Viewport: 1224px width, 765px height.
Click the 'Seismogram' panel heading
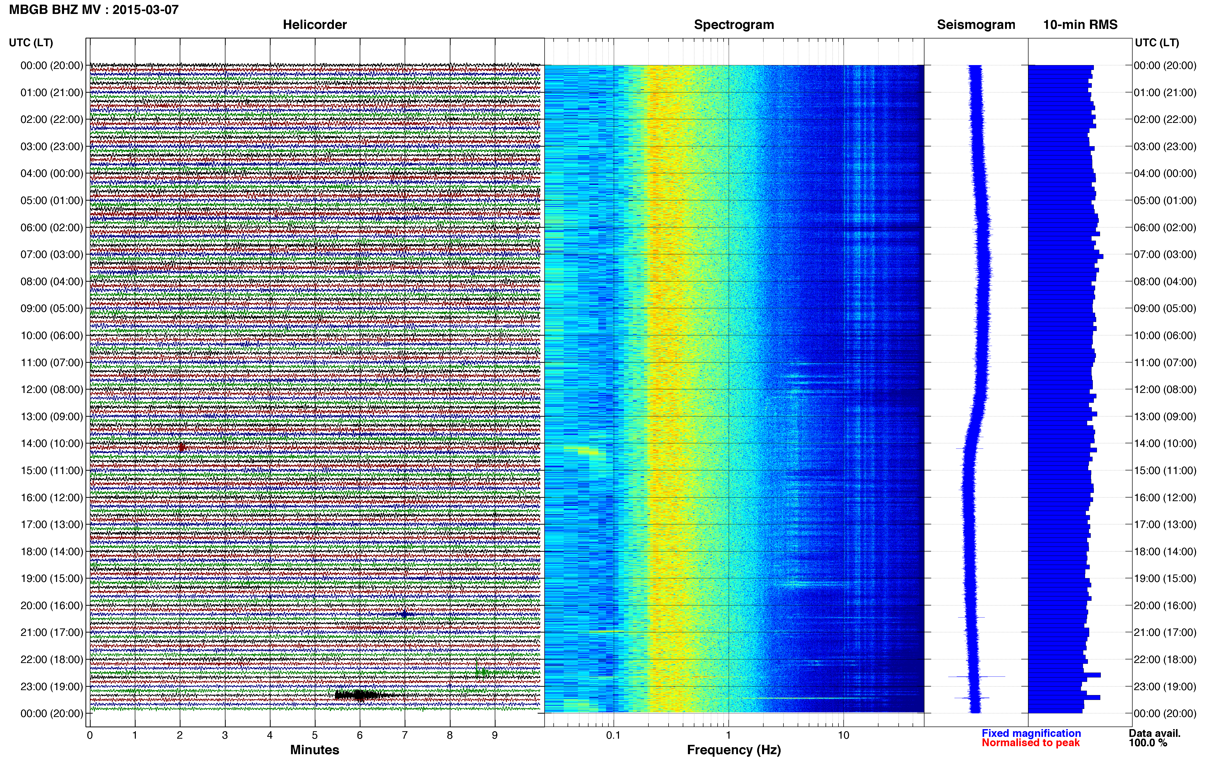[x=976, y=25]
